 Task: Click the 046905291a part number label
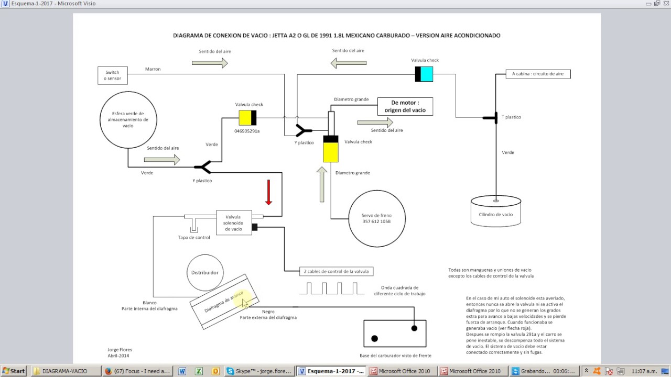pyautogui.click(x=247, y=131)
